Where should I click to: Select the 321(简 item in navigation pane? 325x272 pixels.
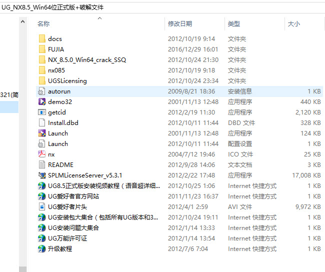click(9, 95)
